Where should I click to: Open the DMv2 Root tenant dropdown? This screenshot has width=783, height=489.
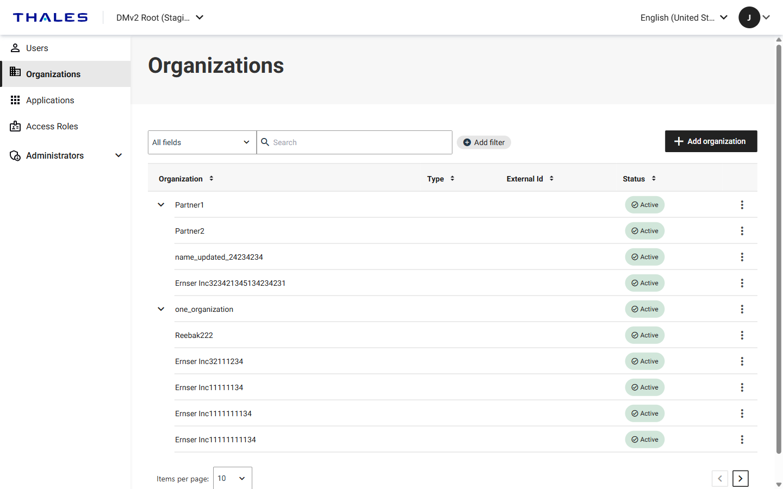tap(160, 17)
